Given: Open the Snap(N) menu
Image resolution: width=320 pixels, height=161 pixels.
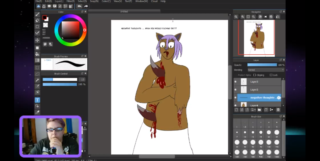Looking at the screenshot, I should pyautogui.click(x=94, y=1).
